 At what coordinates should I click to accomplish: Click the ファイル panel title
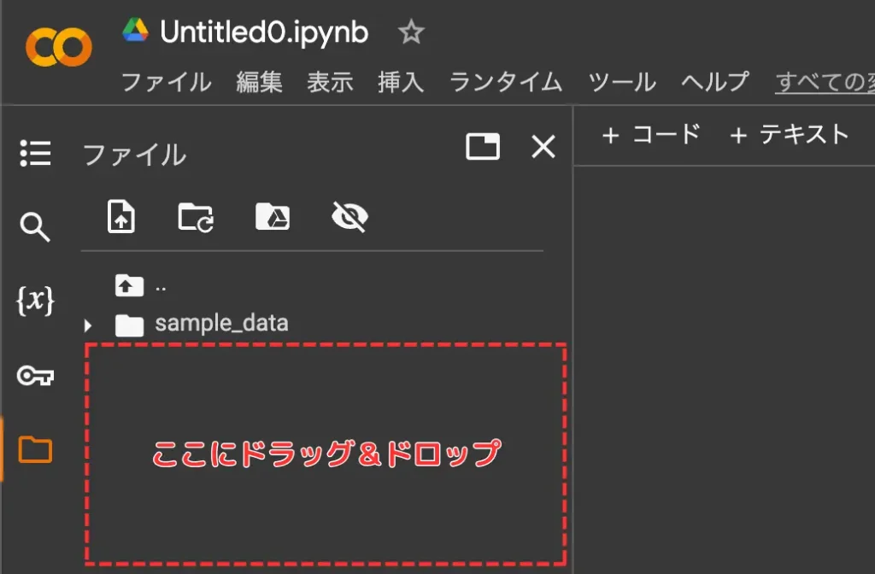tap(134, 155)
